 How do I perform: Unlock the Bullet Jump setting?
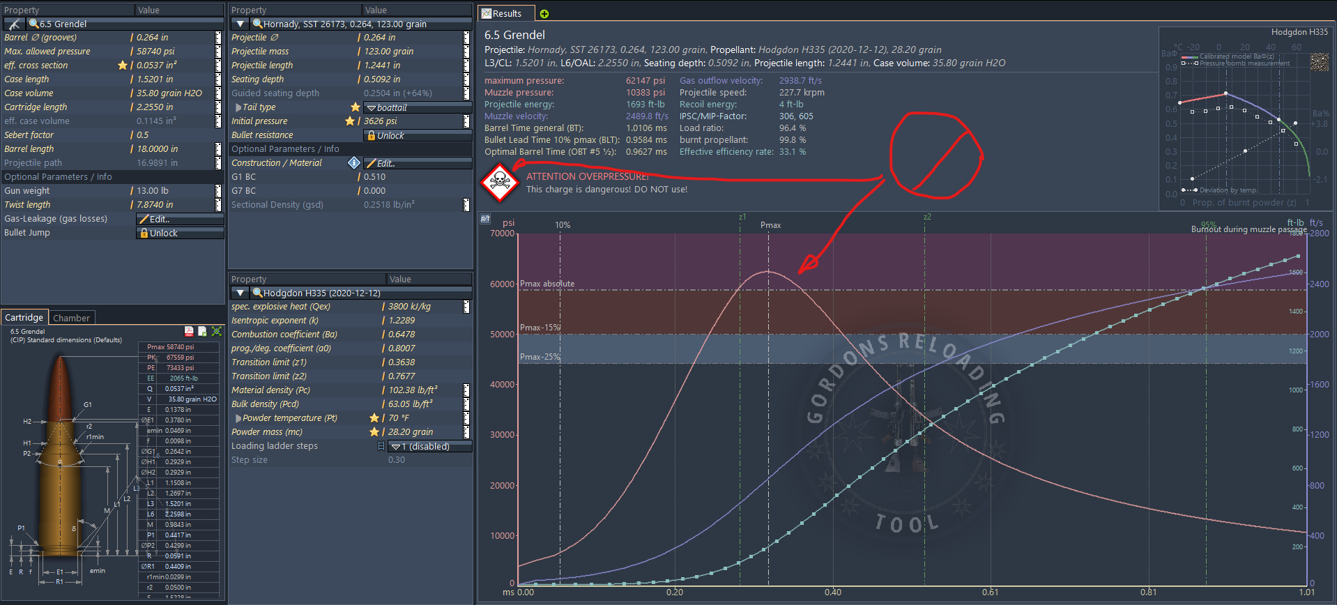point(180,233)
